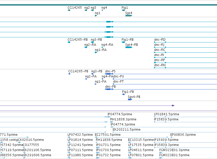Select EST IP01730.5prime
The width and height of the screenshot is (217, 159).
(108, 150)
